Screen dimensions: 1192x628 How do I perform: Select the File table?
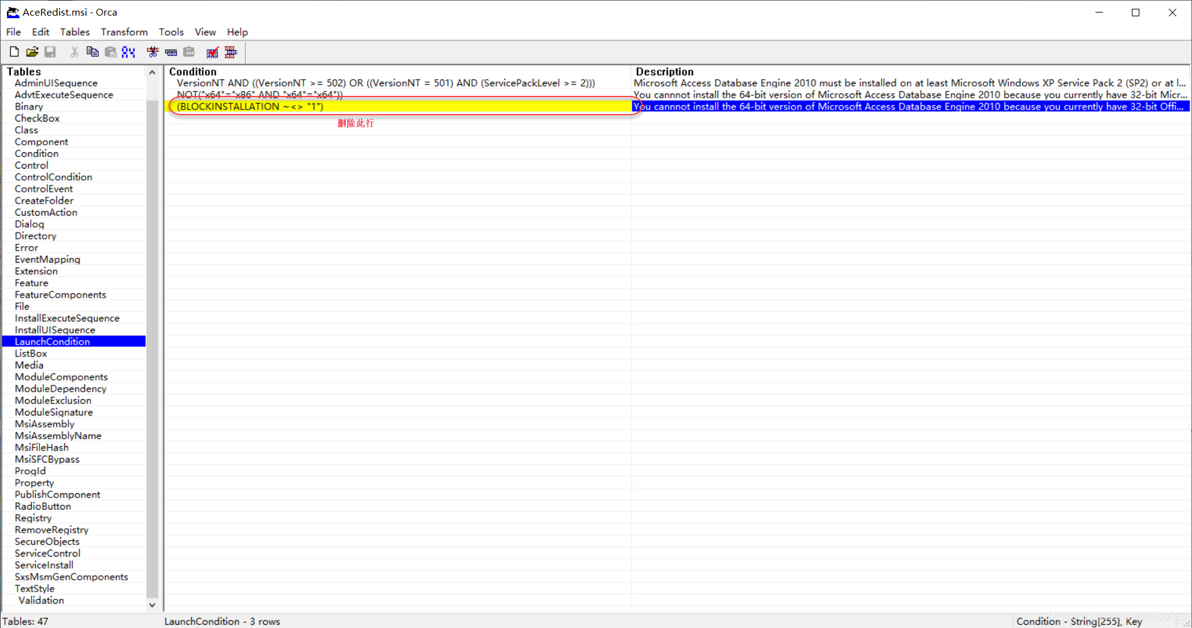pyautogui.click(x=22, y=306)
